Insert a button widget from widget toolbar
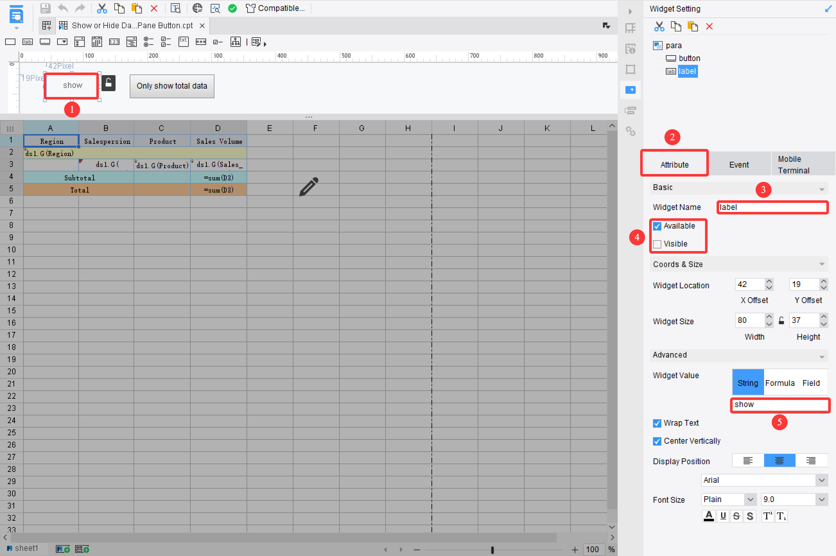Viewport: 836px width, 556px height. (45, 42)
